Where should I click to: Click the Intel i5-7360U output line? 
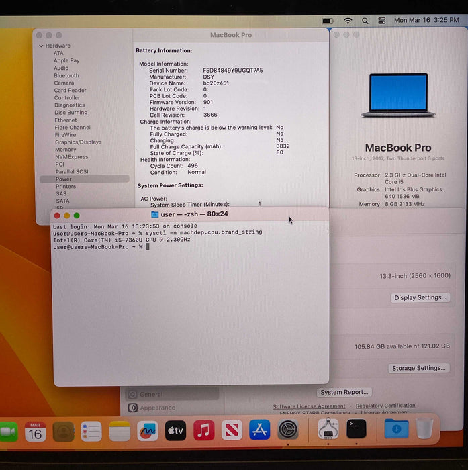pyautogui.click(x=122, y=240)
